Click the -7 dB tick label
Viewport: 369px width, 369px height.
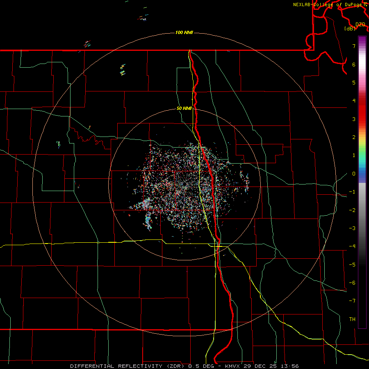(352, 301)
